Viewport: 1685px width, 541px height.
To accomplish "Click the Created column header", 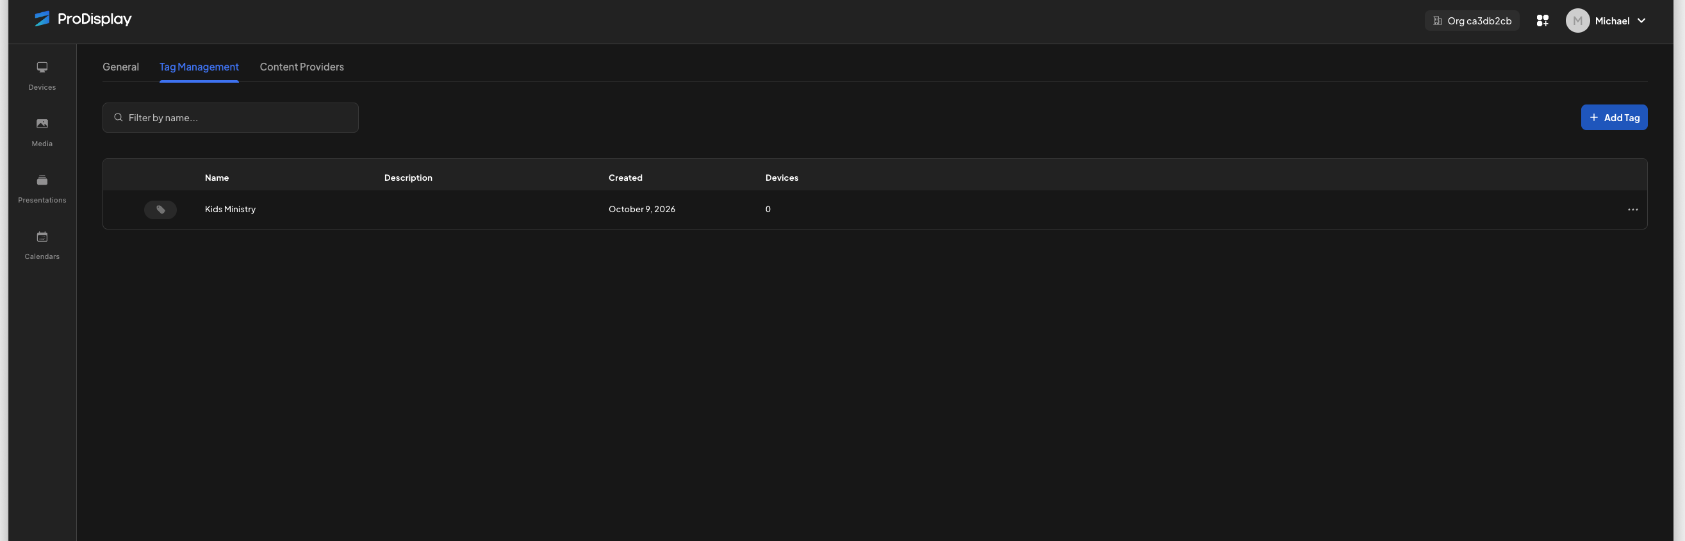I will 625,178.
